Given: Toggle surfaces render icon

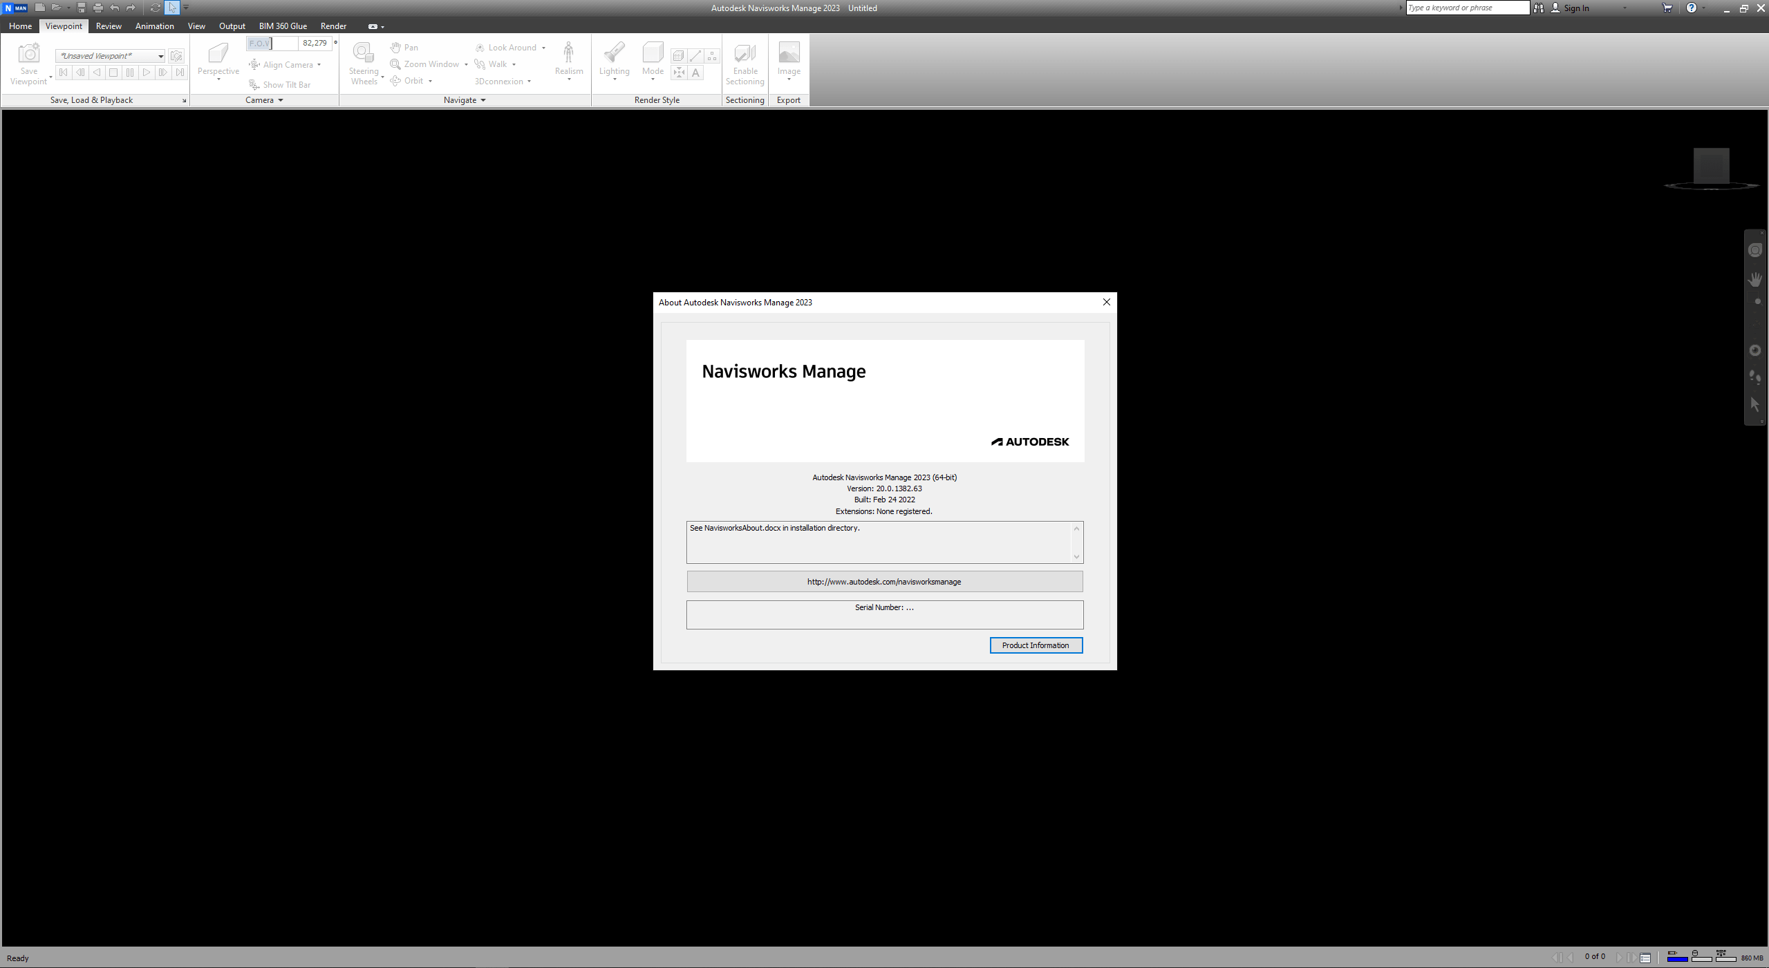Looking at the screenshot, I should coord(679,56).
